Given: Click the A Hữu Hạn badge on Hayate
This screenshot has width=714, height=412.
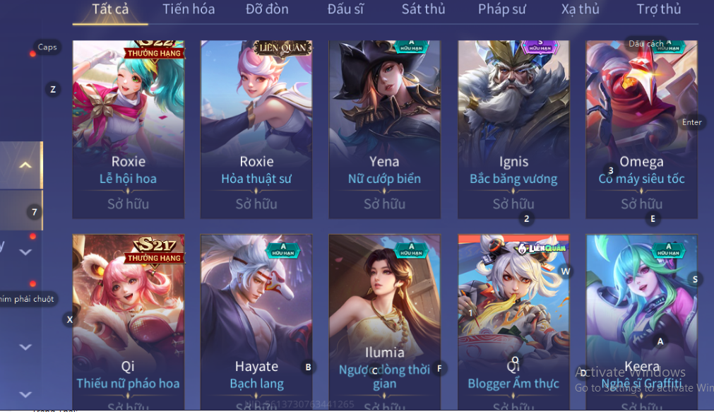Looking at the screenshot, I should coord(282,249).
